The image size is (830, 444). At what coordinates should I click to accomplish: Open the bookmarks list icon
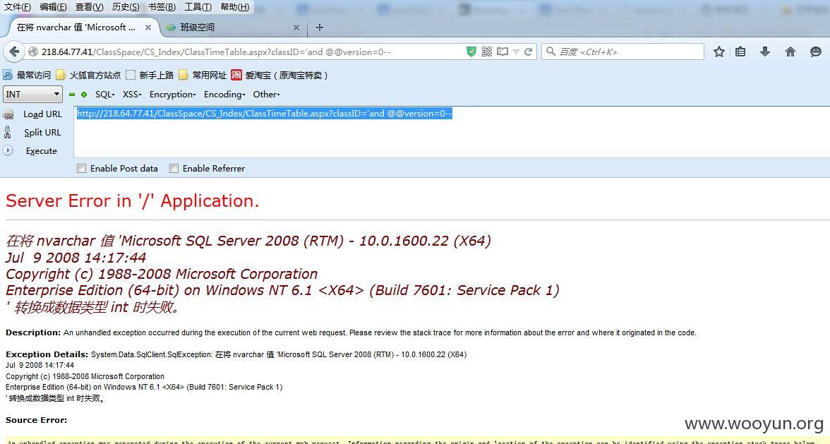(x=740, y=52)
